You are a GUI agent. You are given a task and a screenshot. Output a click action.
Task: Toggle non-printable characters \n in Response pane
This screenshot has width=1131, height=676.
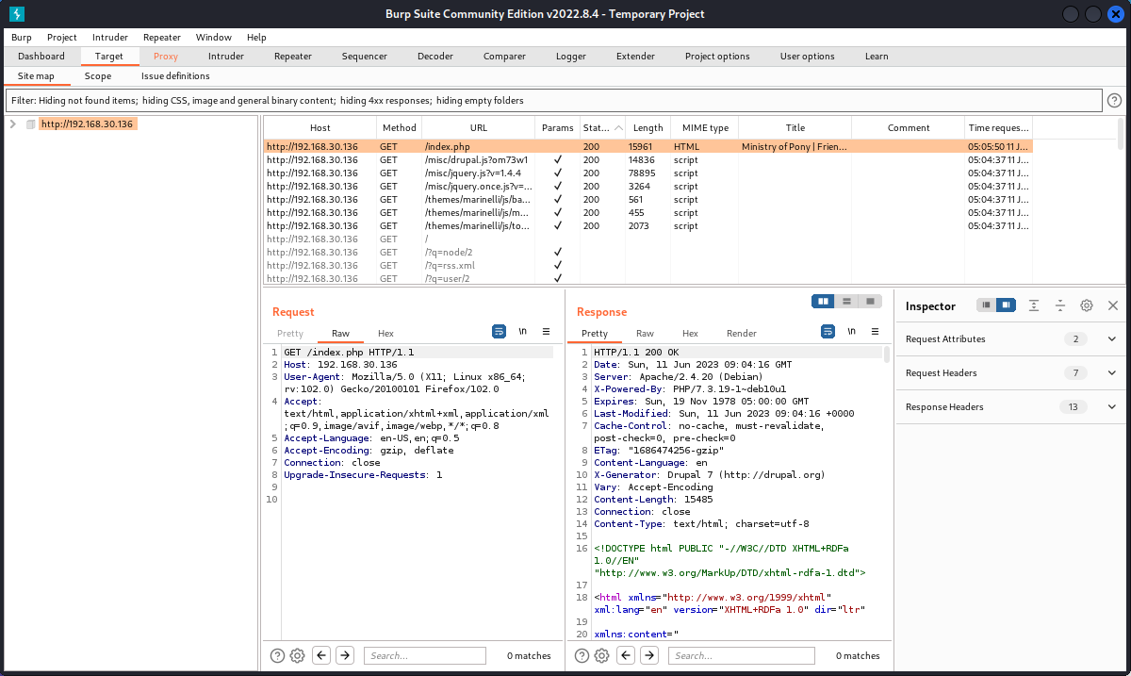pyautogui.click(x=851, y=332)
